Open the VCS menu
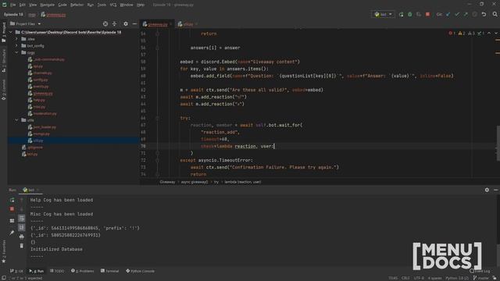The image size is (500, 281). [x=113, y=5]
